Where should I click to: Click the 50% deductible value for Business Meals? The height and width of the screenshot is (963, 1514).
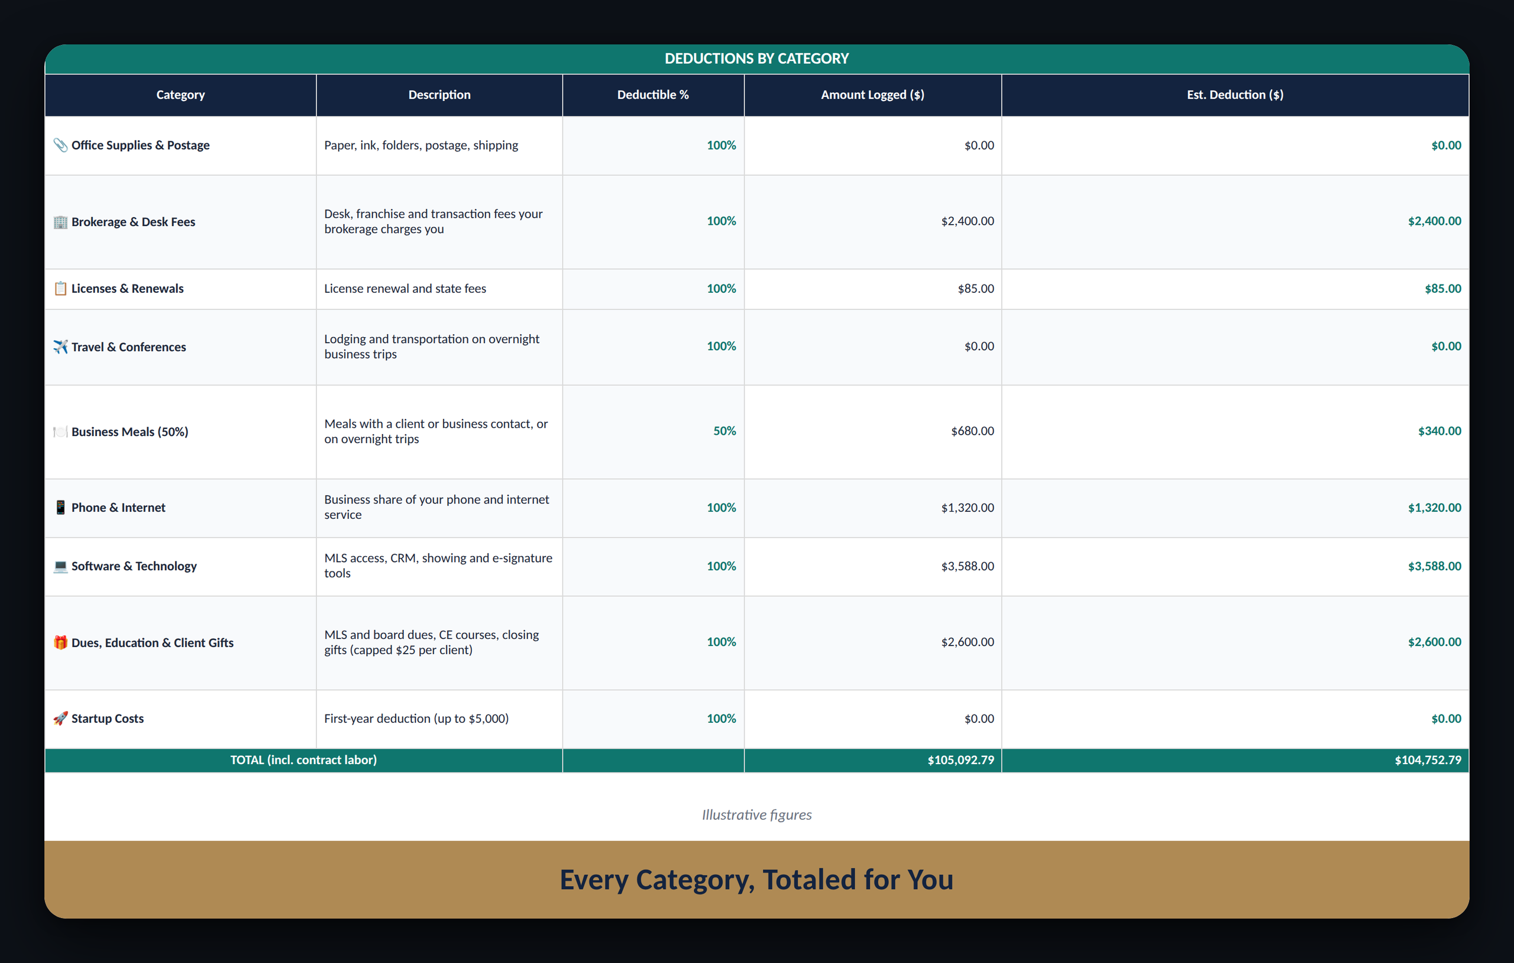click(724, 431)
